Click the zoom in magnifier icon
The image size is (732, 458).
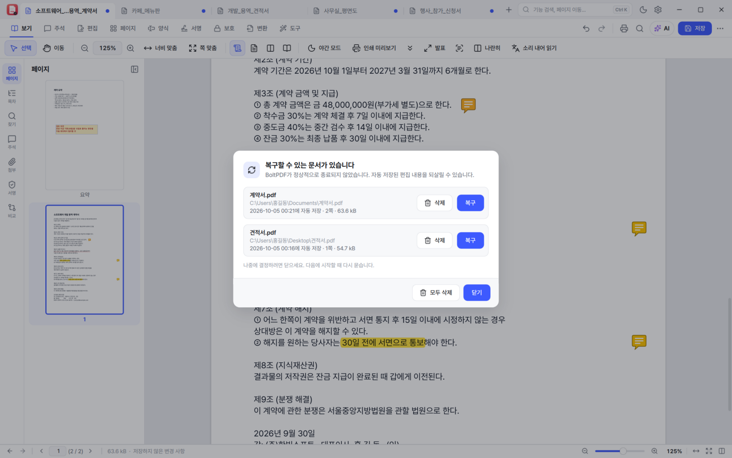pyautogui.click(x=130, y=48)
